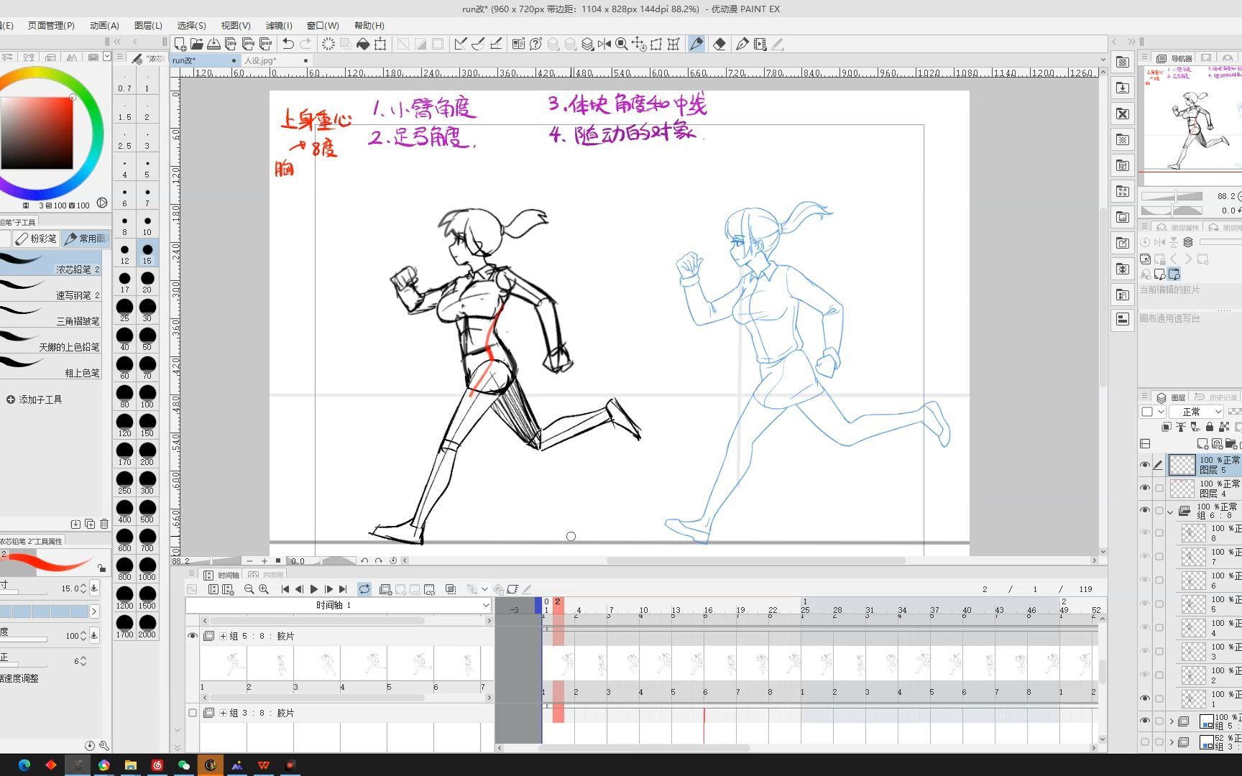Expand the 组 3 layer folder
Viewport: 1242px width, 776px height.
click(1172, 742)
